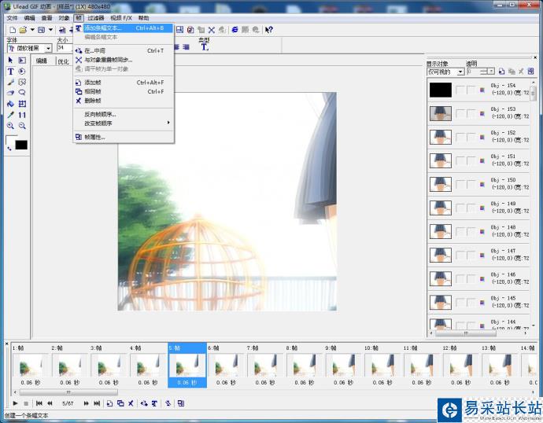
Task: Open the show objects dropdown
Action: pyautogui.click(x=460, y=72)
